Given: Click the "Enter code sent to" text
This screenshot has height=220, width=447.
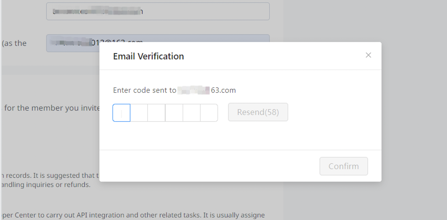Looking at the screenshot, I should [x=144, y=90].
